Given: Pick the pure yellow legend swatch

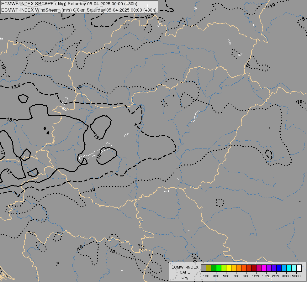Looking at the screenshot, I should click(x=229, y=268).
